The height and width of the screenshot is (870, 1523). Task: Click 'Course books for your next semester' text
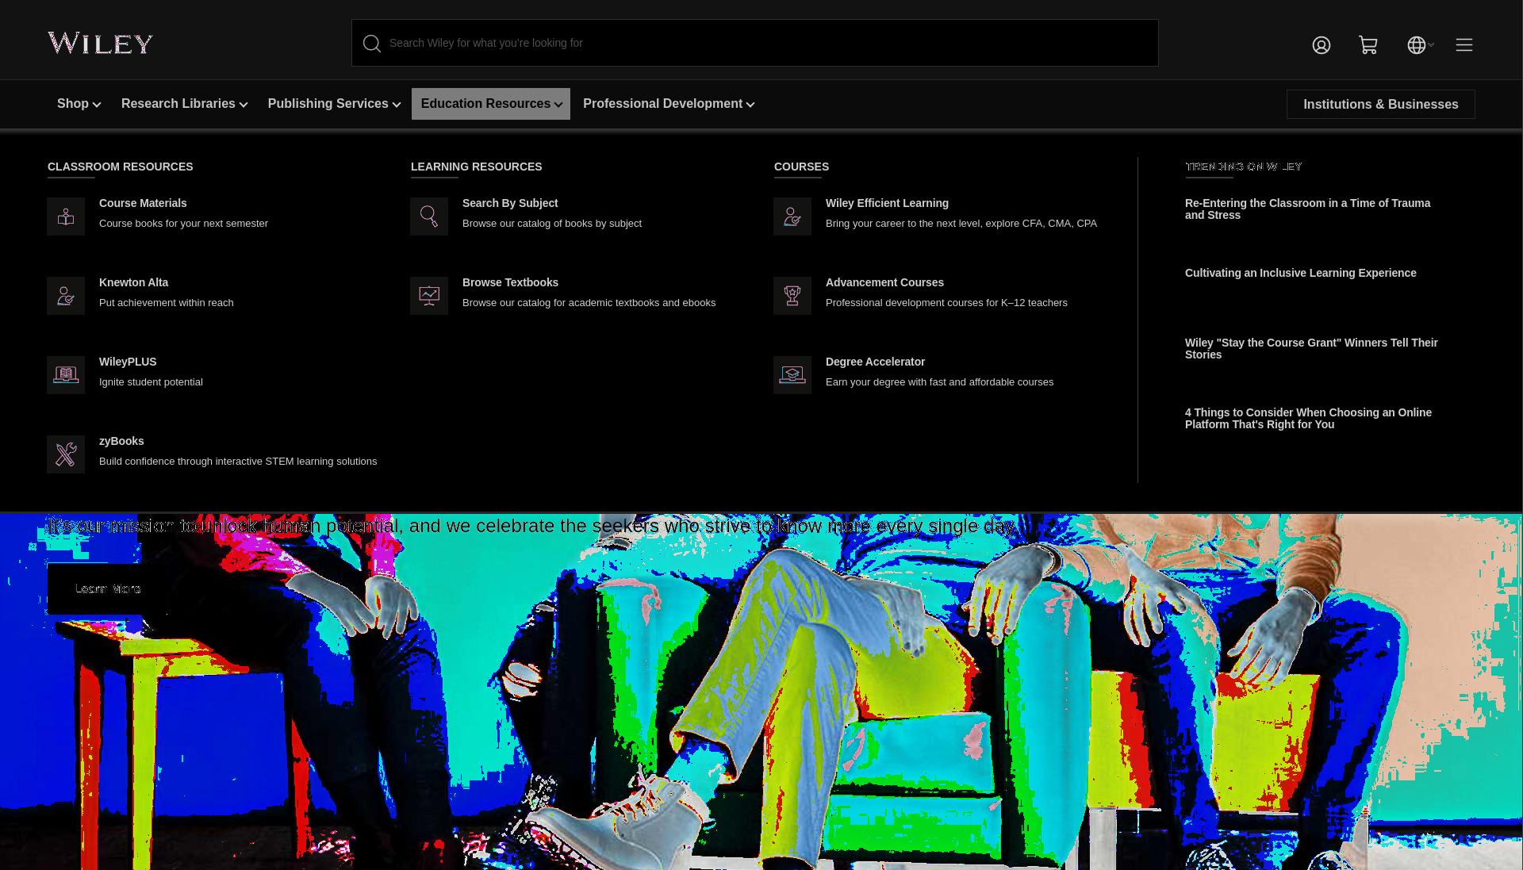[x=183, y=224]
